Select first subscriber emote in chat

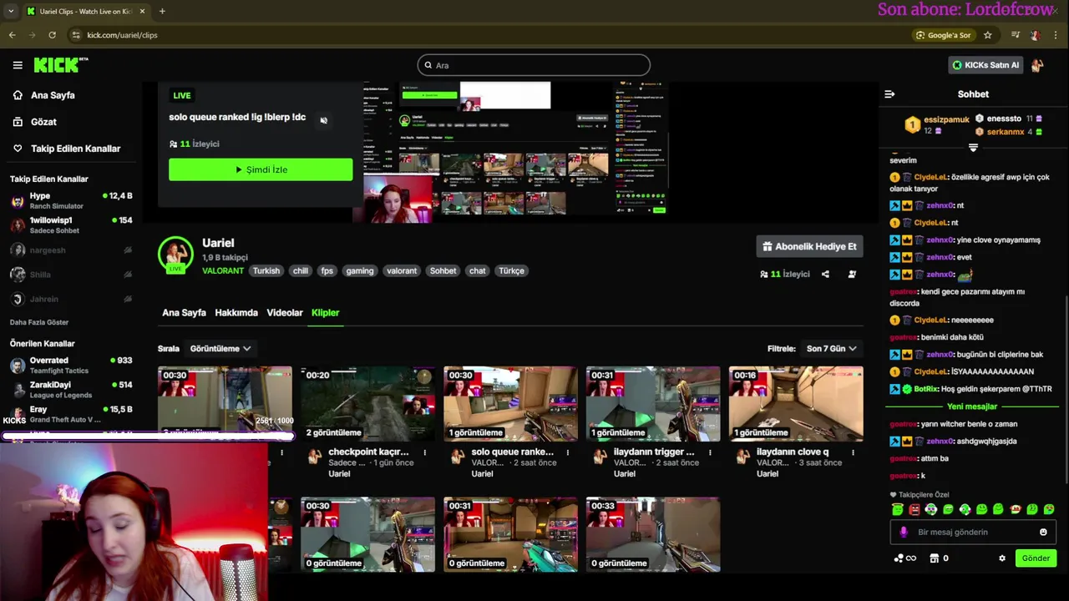pyautogui.click(x=897, y=509)
